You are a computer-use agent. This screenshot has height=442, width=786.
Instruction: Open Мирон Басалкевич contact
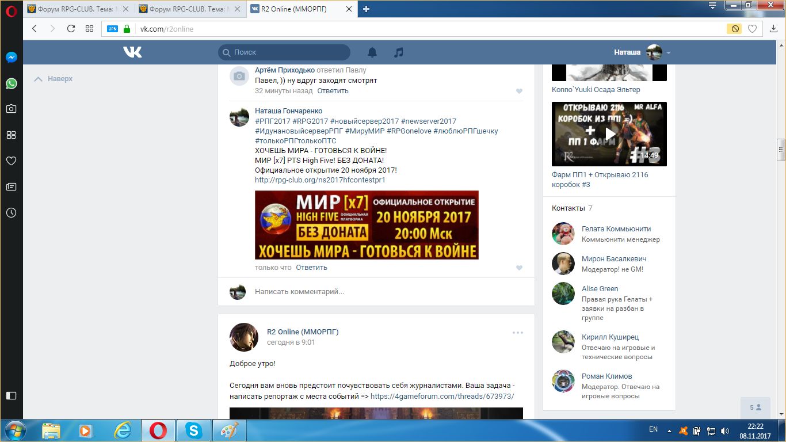click(614, 259)
